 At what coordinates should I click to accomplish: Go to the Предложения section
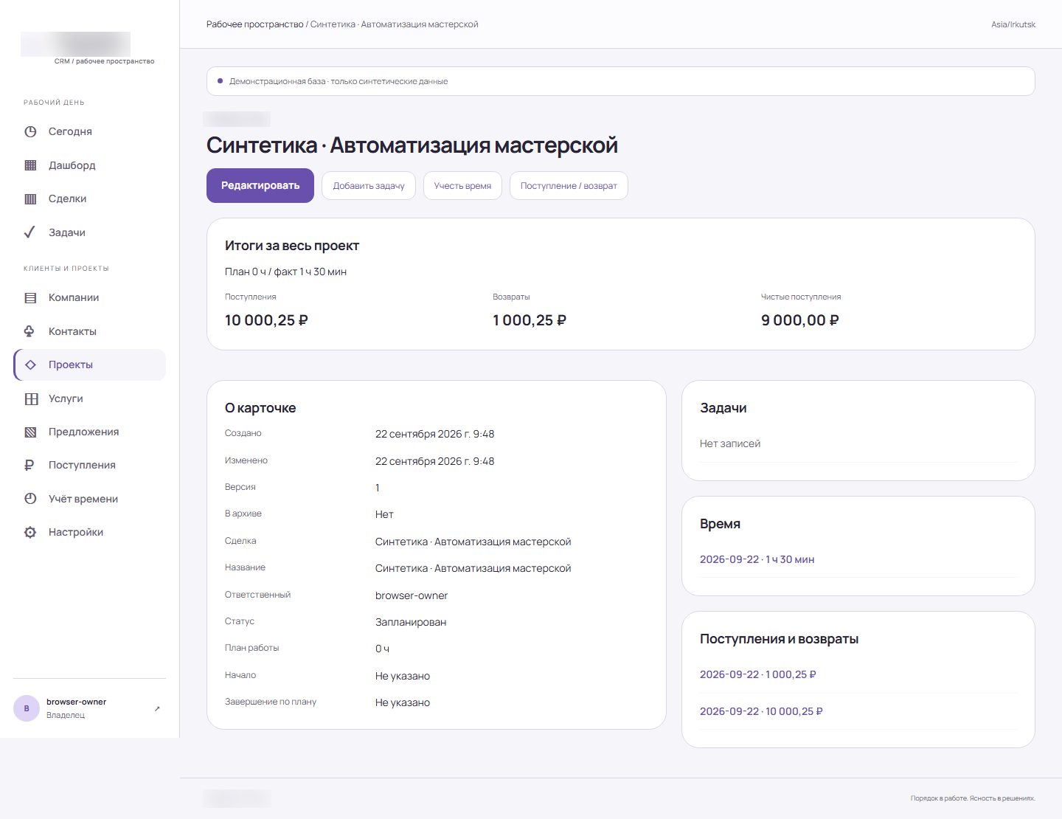pyautogui.click(x=89, y=432)
